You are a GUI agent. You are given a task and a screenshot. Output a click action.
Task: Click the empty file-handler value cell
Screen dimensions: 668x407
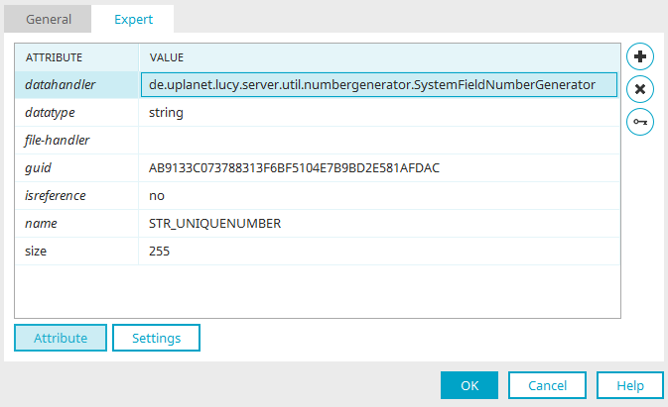pyautogui.click(x=379, y=141)
